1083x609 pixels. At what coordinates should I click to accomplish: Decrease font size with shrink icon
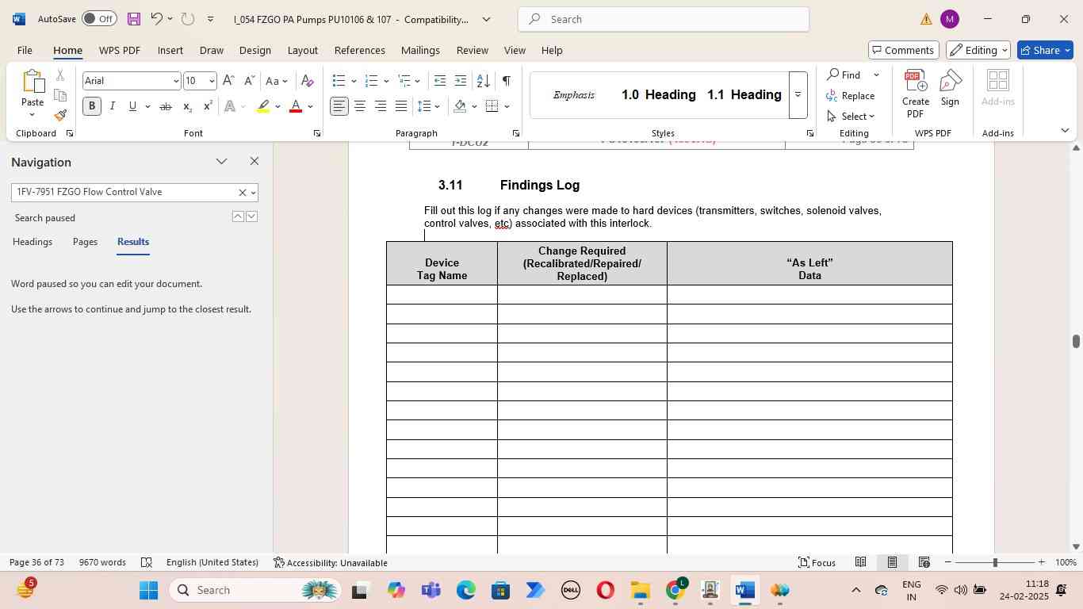coord(249,81)
